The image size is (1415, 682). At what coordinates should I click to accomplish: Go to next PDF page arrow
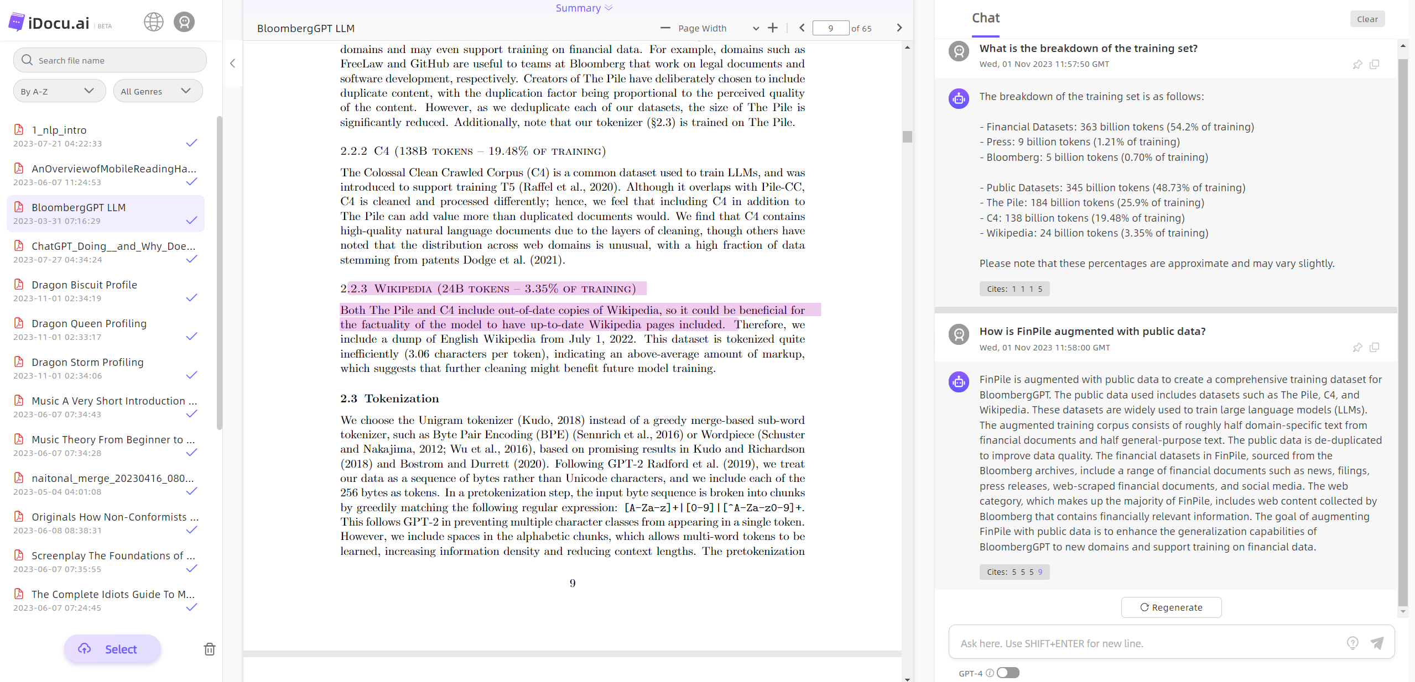click(899, 28)
